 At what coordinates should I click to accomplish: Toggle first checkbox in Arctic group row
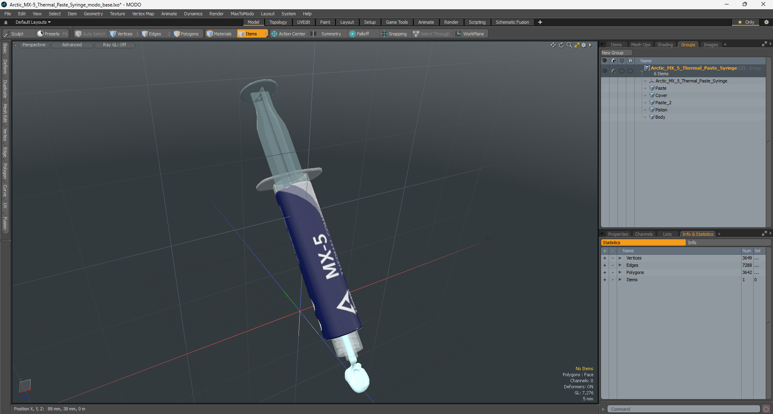(x=622, y=71)
